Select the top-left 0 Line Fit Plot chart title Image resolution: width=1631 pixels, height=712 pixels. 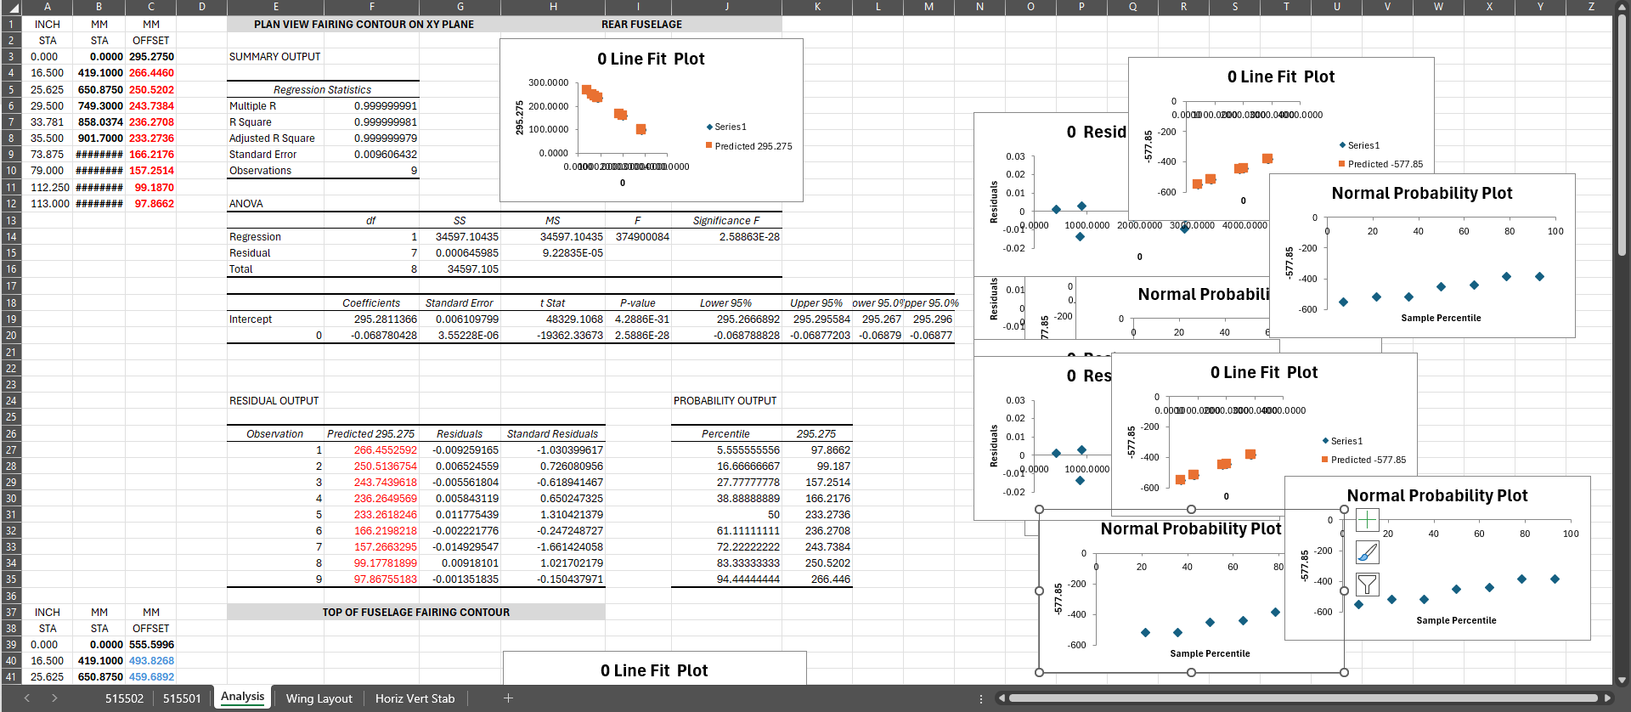(651, 59)
